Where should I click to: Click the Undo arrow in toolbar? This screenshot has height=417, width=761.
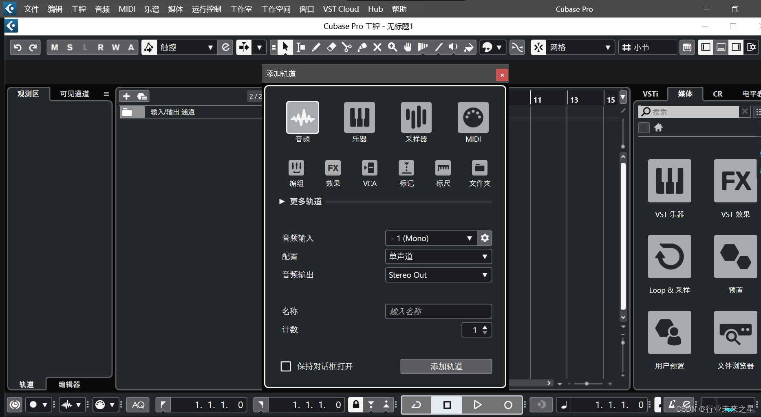(18, 47)
